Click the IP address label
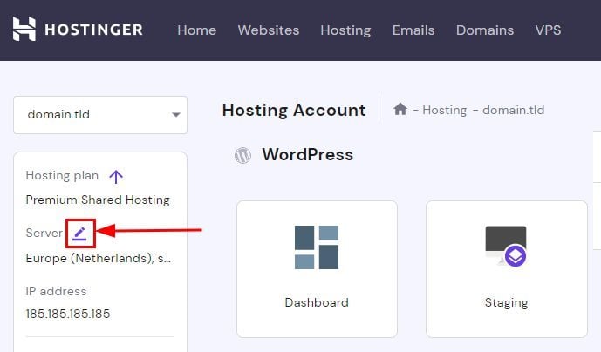 (56, 292)
